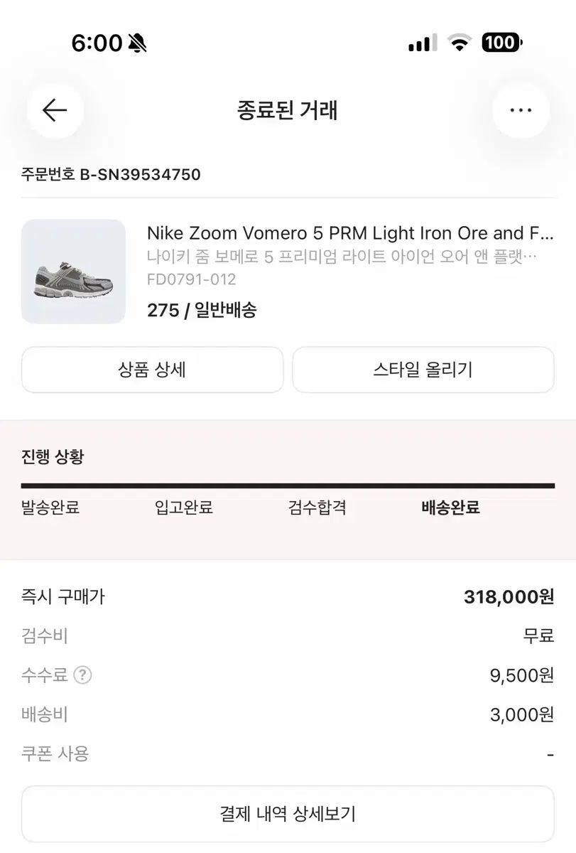
Task: Tap the Wi-Fi status icon
Action: pyautogui.click(x=460, y=43)
